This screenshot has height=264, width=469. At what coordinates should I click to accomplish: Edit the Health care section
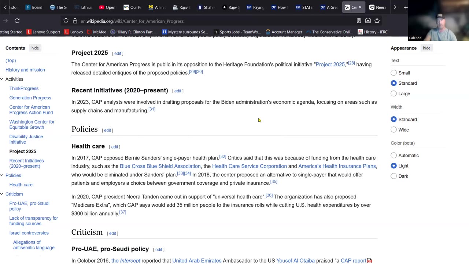pyautogui.click(x=115, y=147)
